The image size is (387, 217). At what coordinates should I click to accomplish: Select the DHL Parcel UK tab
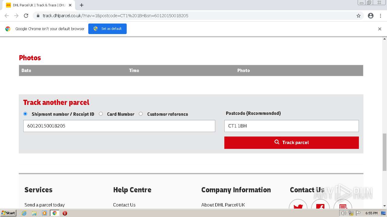[39, 5]
